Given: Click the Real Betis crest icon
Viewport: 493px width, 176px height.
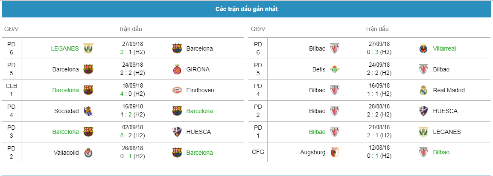Looking at the screenshot, I should point(335,69).
